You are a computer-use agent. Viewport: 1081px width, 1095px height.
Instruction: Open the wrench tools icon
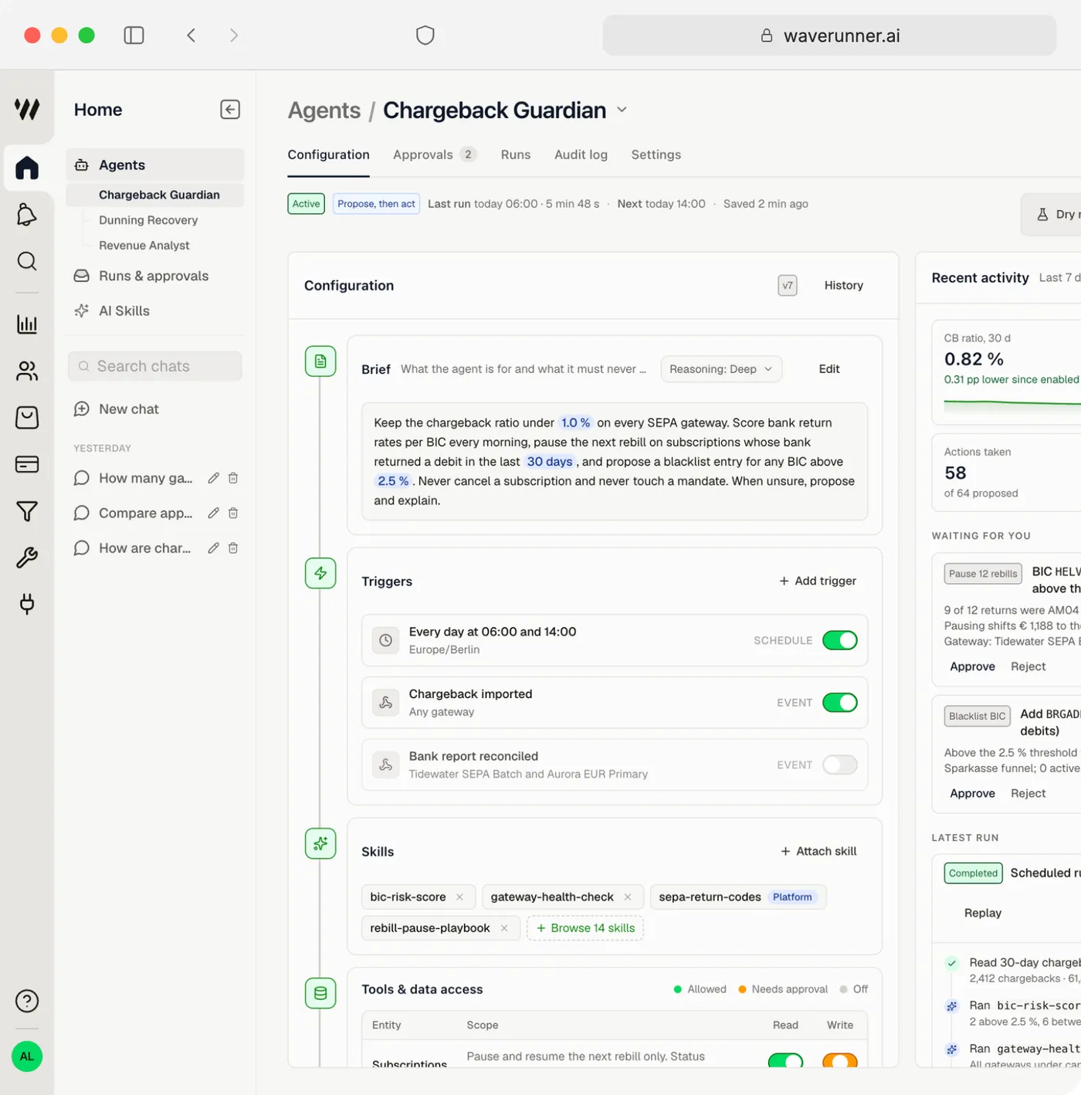click(27, 558)
